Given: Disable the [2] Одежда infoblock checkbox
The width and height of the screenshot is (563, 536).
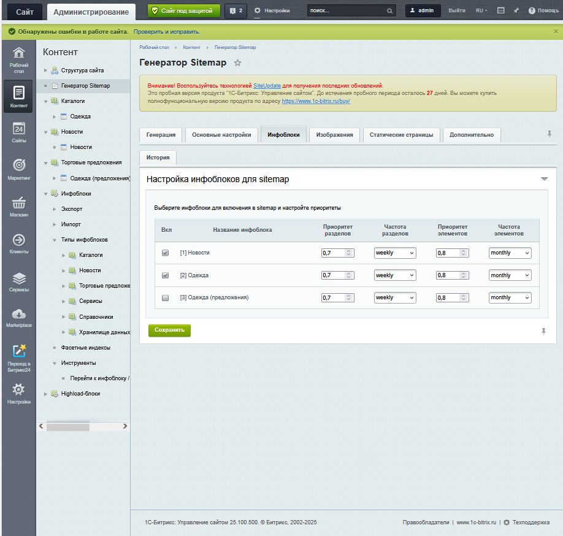Looking at the screenshot, I should click(165, 275).
